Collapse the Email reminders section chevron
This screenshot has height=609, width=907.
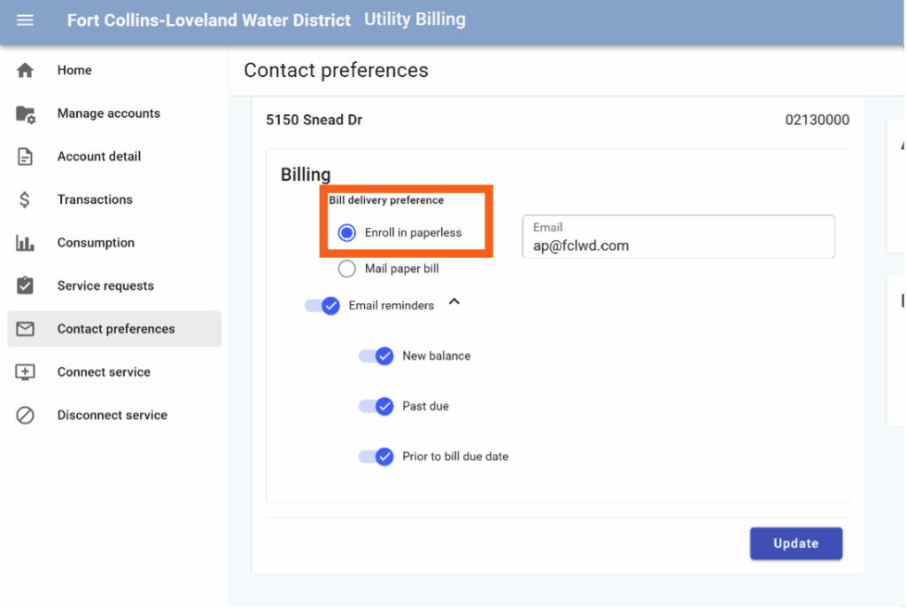click(x=454, y=302)
